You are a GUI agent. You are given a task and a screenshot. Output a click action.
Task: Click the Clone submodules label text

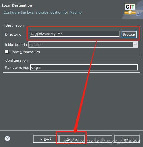[x=25, y=52]
